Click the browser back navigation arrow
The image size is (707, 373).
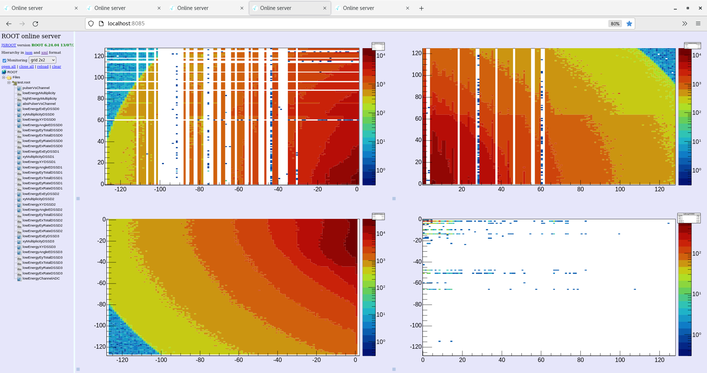(8, 24)
